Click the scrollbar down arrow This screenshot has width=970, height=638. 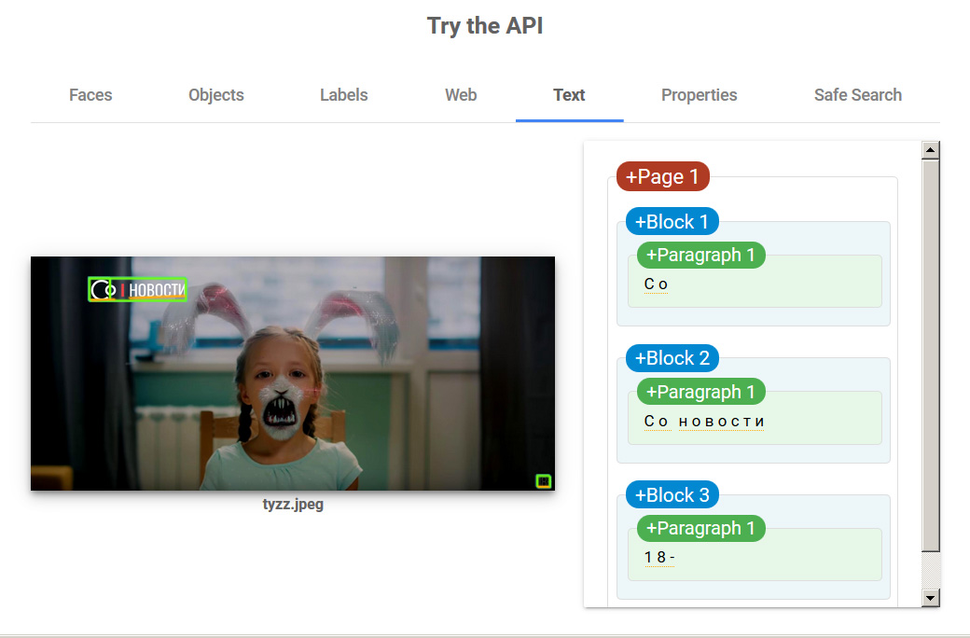931,598
